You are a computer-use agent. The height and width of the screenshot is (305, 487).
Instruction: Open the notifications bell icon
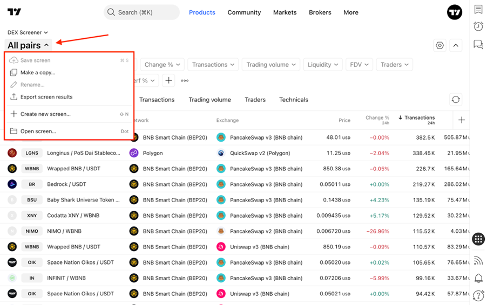(x=478, y=278)
